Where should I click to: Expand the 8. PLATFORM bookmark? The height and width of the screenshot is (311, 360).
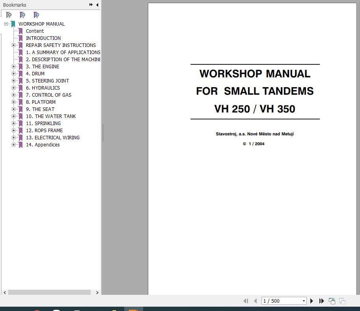coord(13,102)
